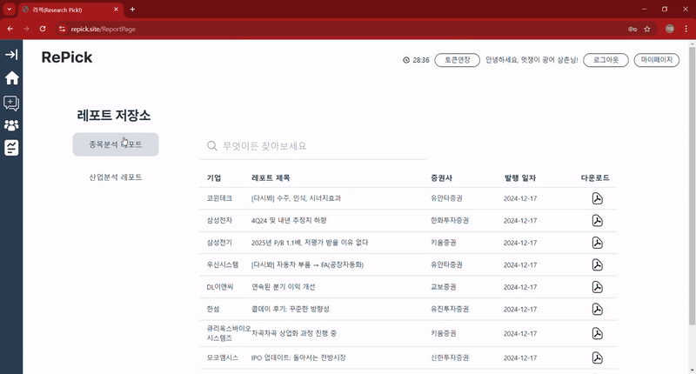Download PDF for 삼성전자 report
This screenshot has height=374, width=696.
pos(597,221)
